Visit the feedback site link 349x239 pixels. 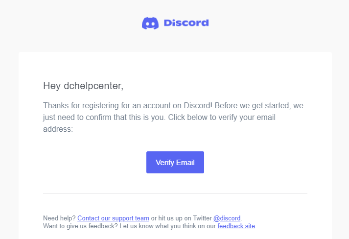click(x=236, y=226)
